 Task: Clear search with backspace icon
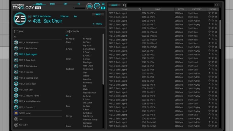(217, 5)
